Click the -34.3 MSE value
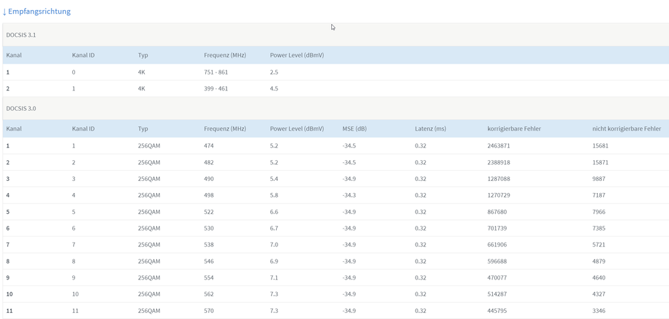The width and height of the screenshot is (669, 319). (x=349, y=195)
